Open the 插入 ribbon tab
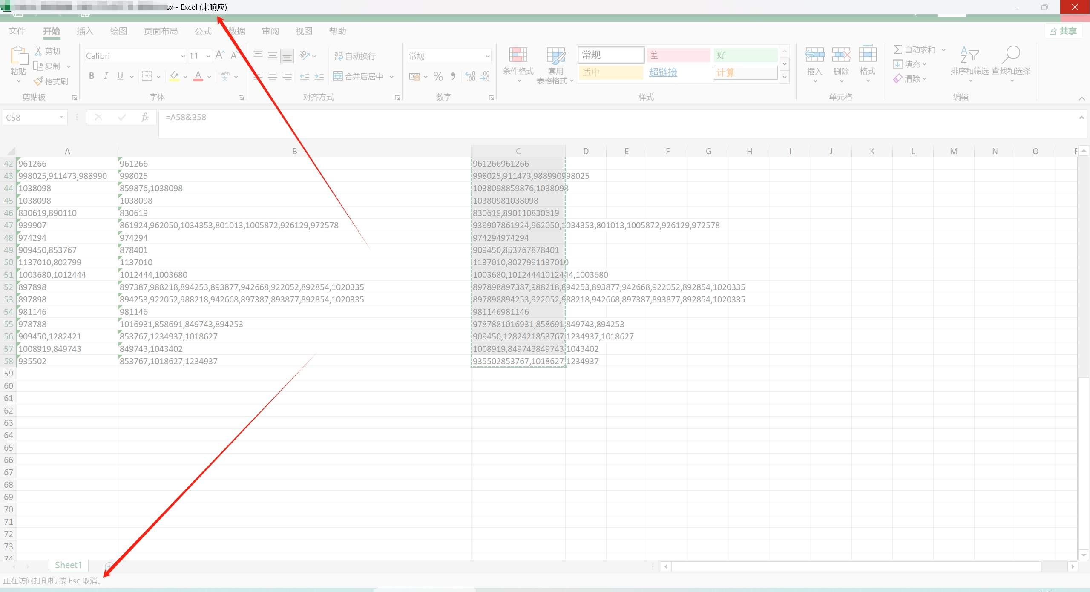1090x592 pixels. click(84, 31)
